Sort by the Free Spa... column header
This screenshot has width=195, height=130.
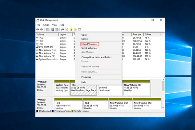(x=137, y=34)
